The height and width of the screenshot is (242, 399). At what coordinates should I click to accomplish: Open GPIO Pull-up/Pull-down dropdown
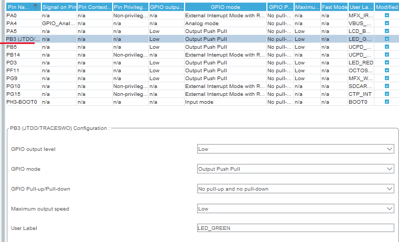[x=295, y=189]
